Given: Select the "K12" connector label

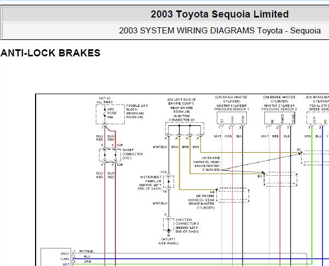Looking at the screenshot, I should click(x=164, y=172).
